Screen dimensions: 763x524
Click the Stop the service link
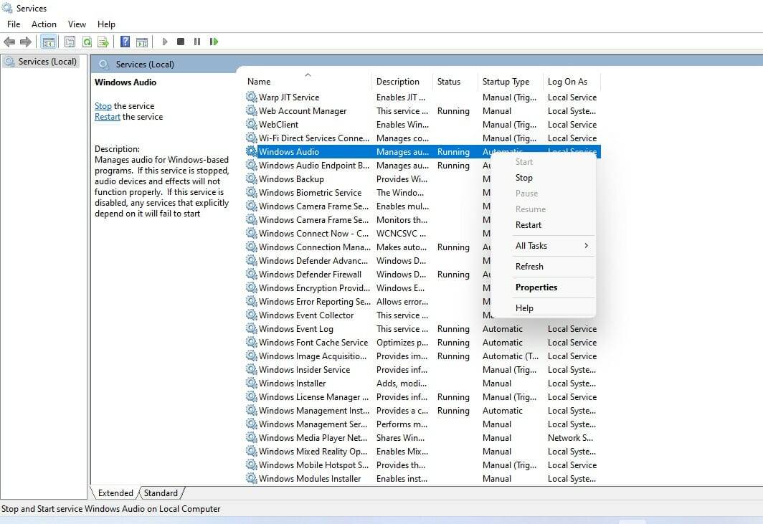[103, 106]
